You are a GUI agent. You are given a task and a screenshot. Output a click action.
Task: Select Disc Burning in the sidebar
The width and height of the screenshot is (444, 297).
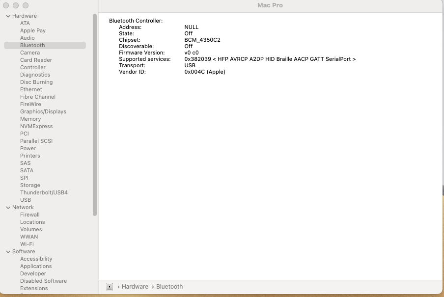(x=36, y=82)
